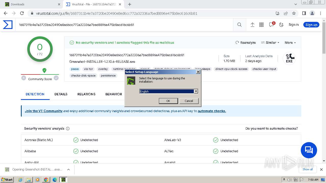Screen dimensions: 326x183
Task: Open the chat bubble widget
Action: 309,150
